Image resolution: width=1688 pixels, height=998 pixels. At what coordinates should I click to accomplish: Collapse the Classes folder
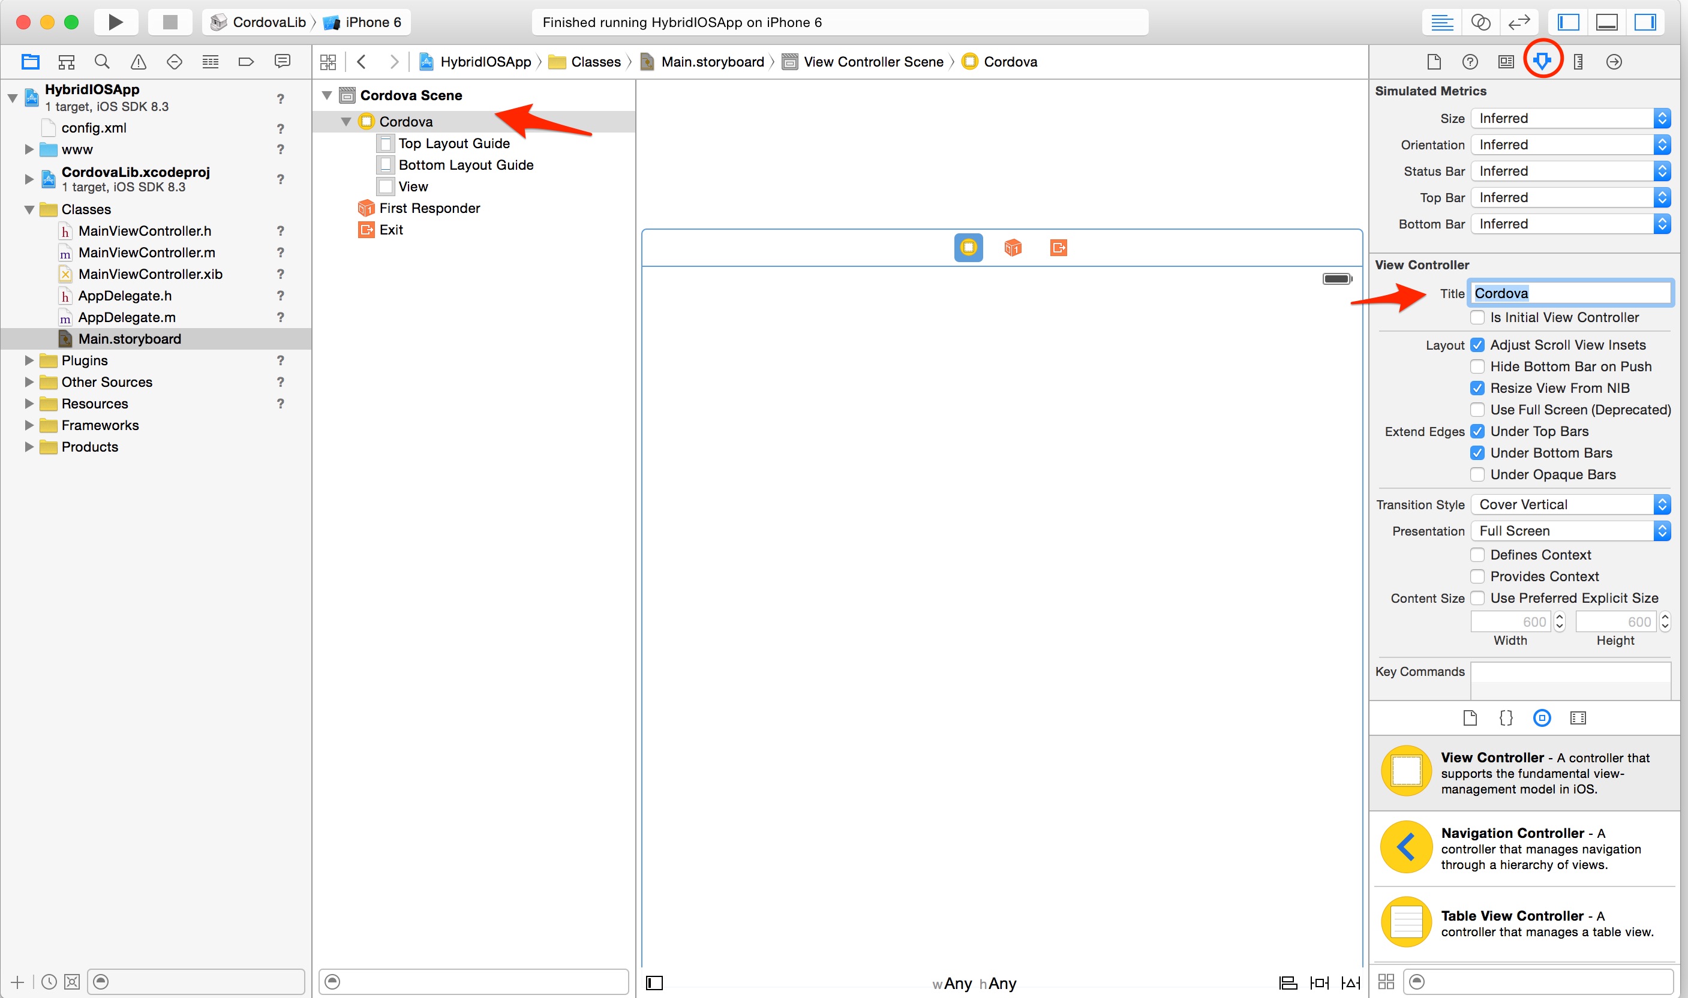[29, 210]
